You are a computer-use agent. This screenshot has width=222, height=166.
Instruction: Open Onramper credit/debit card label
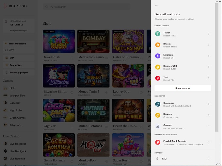pos(177,106)
